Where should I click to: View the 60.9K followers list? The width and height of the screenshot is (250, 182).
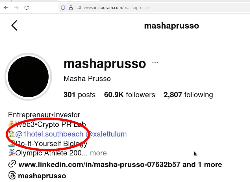pos(129,95)
